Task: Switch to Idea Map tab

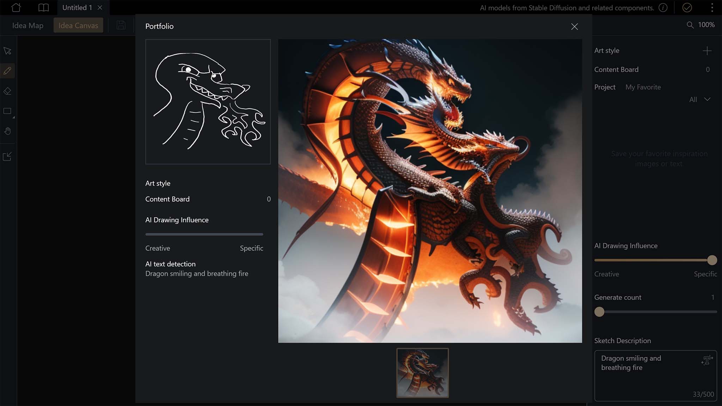Action: pos(28,25)
